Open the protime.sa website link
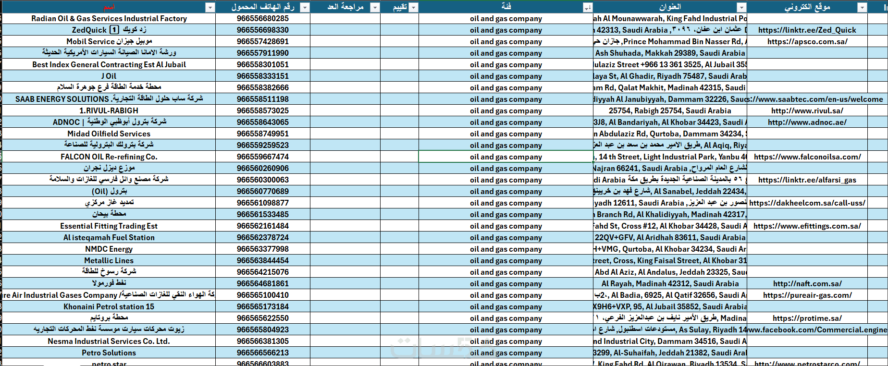 point(807,318)
